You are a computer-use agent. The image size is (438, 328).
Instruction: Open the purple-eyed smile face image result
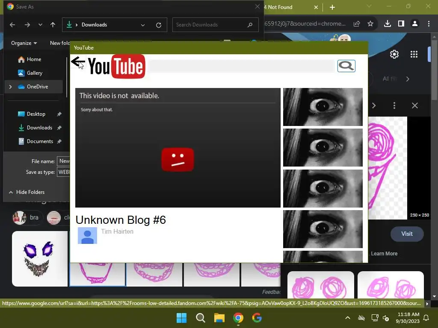pyautogui.click(x=40, y=259)
